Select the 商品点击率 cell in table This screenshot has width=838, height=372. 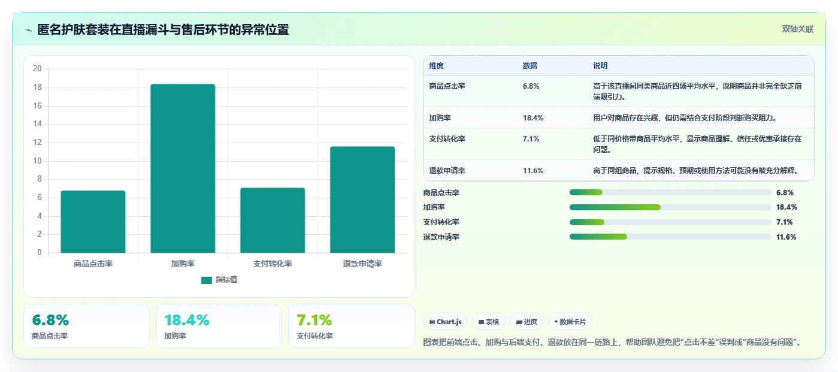click(447, 86)
